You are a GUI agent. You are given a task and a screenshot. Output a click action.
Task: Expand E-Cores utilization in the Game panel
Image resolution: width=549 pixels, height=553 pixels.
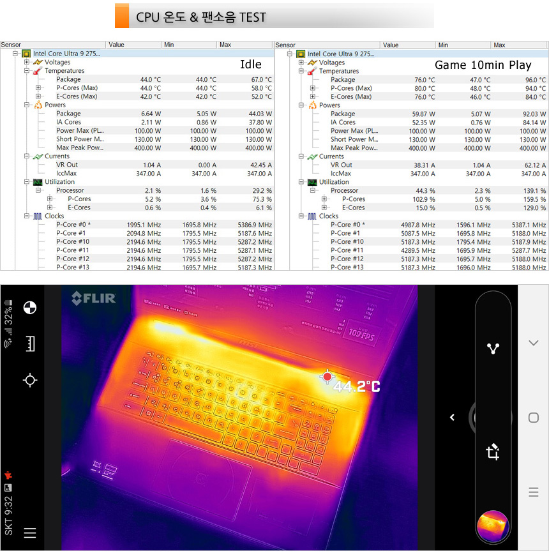tap(324, 208)
